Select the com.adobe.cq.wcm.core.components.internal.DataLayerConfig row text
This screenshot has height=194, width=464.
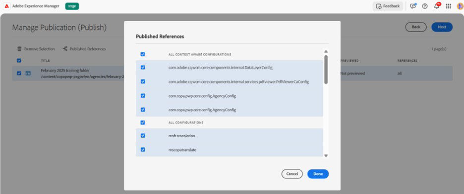(221, 68)
